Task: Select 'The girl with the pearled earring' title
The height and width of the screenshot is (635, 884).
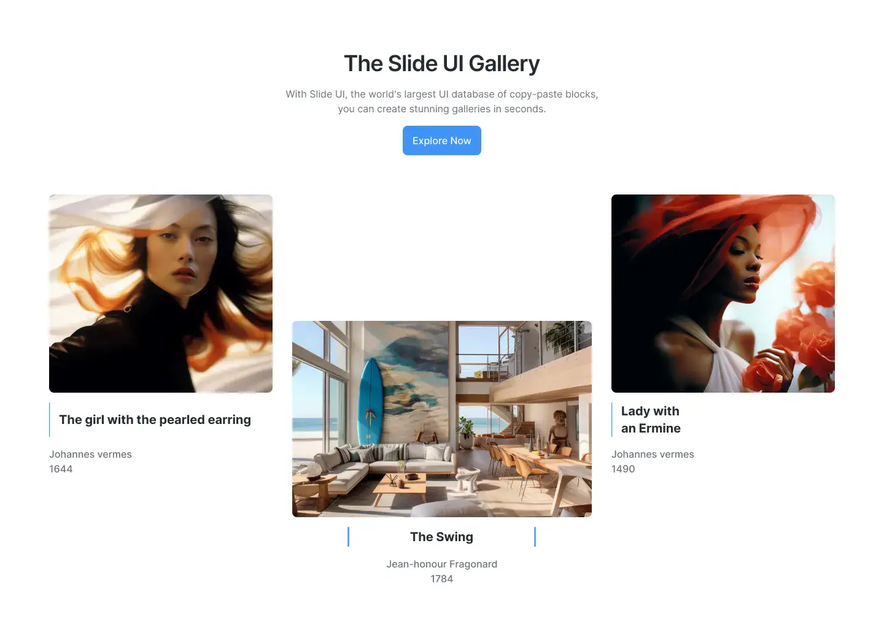Action: click(x=155, y=420)
